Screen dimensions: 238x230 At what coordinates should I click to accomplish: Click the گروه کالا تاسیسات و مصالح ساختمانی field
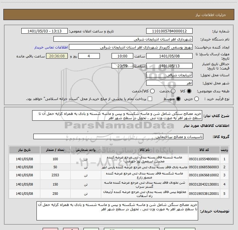coord(118,136)
